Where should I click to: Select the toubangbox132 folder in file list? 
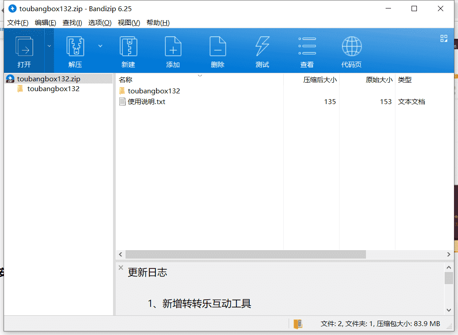(x=154, y=91)
